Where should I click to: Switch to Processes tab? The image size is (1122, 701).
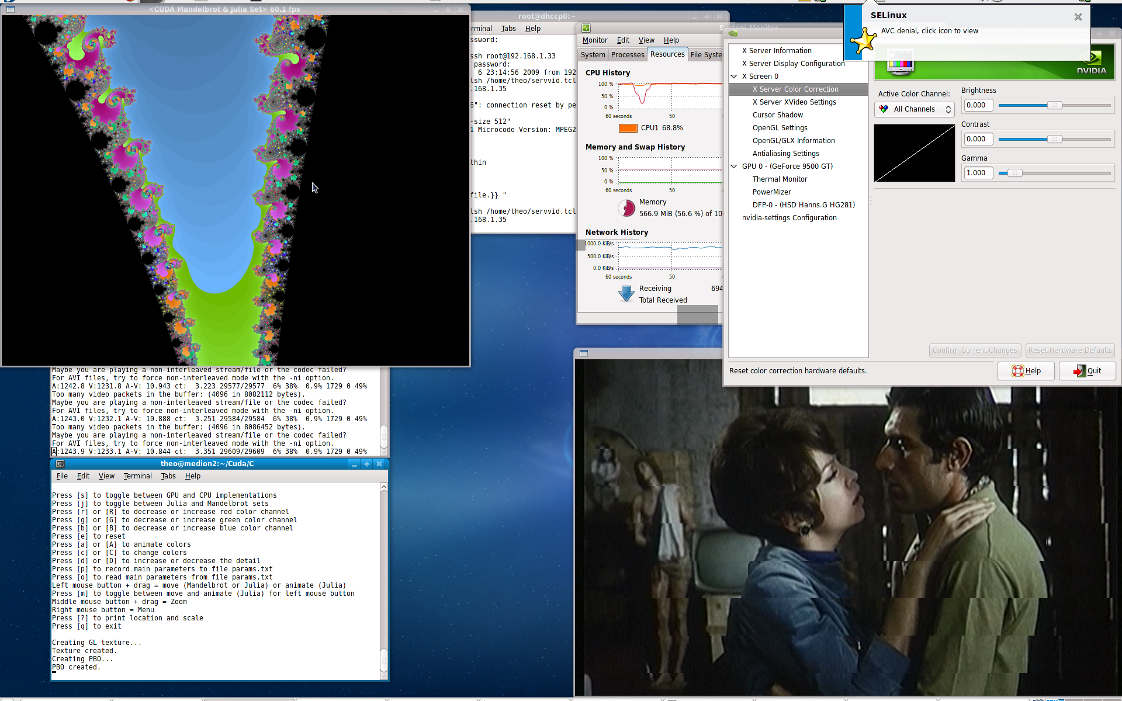(x=628, y=55)
